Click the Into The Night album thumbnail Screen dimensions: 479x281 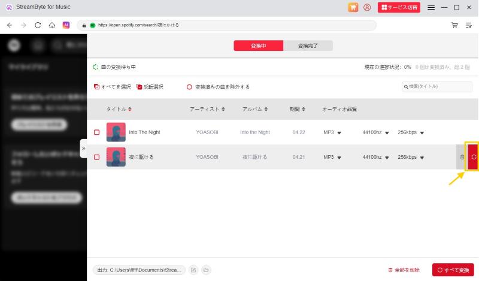(x=116, y=132)
